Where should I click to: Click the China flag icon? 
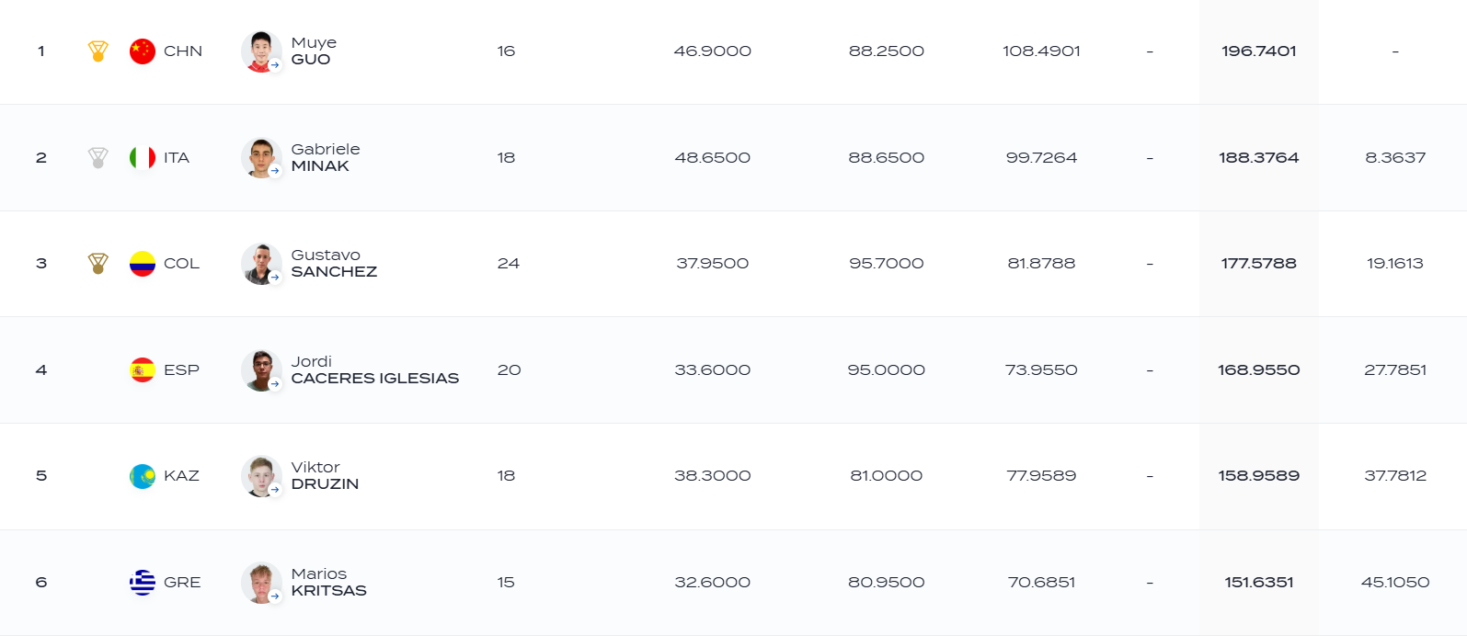[143, 51]
